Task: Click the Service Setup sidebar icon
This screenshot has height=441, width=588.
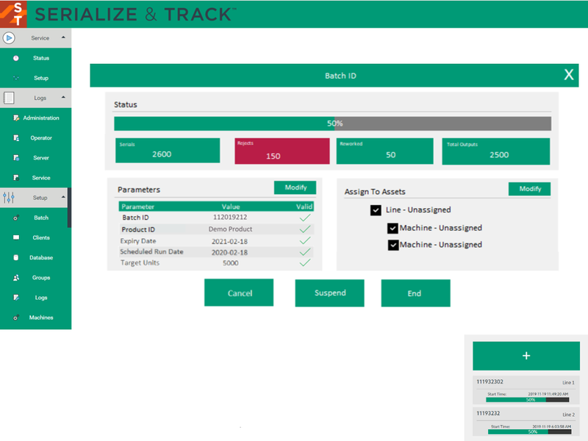Action: [15, 78]
